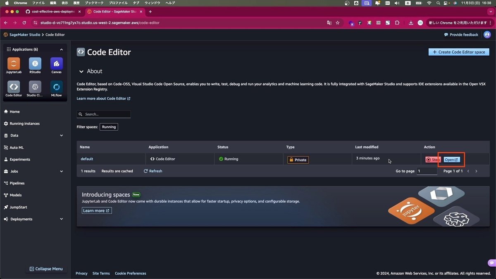Image resolution: width=496 pixels, height=279 pixels.
Task: Toggle the Running filter
Action: point(109,127)
